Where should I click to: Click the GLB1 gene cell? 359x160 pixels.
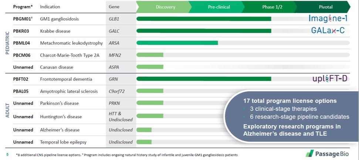click(114, 19)
